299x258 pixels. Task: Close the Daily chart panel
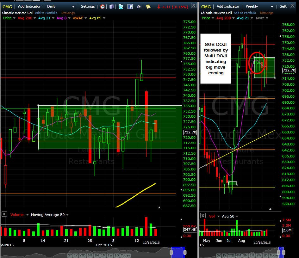point(194,5)
